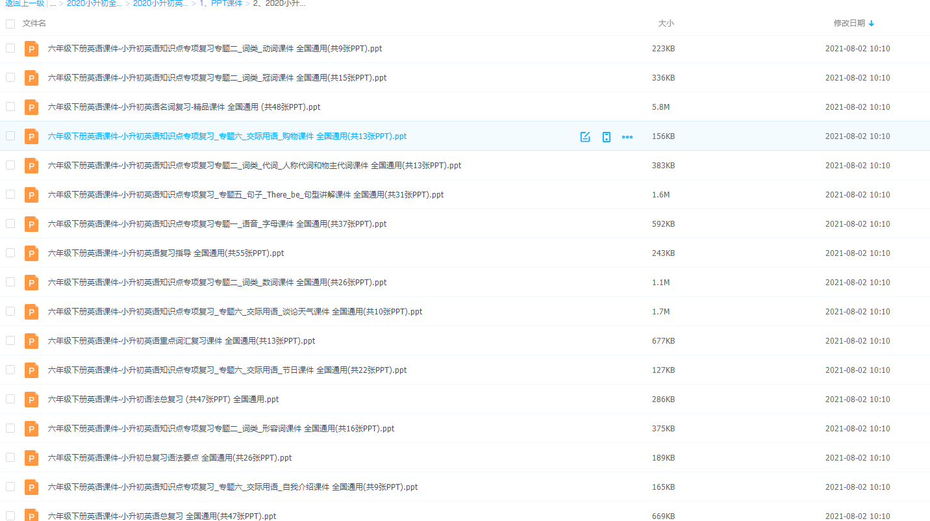Check the box for the 动词课件 file
930x521 pixels.
click(10, 48)
